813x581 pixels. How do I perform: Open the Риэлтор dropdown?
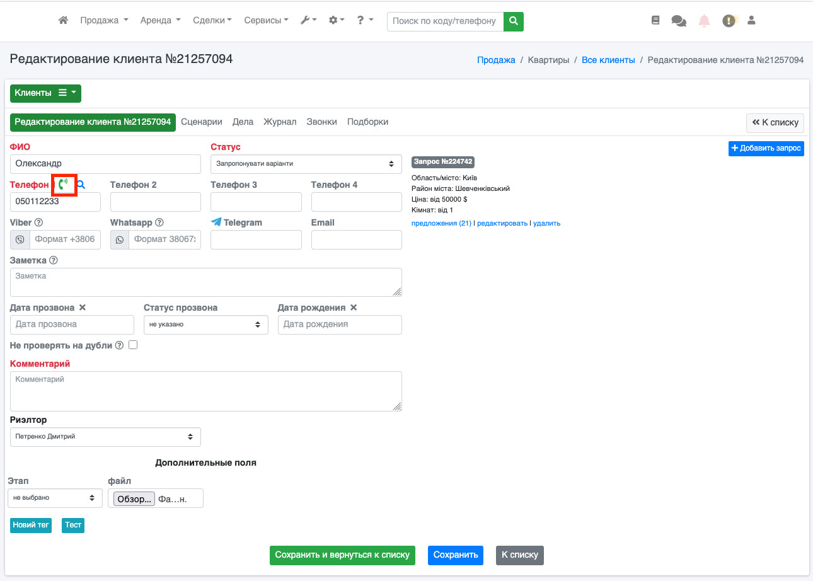point(105,437)
